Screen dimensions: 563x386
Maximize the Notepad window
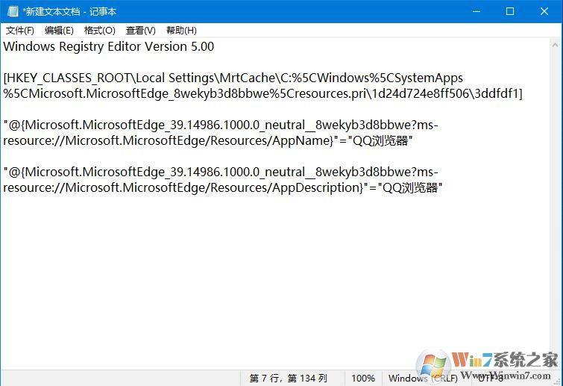click(x=510, y=11)
